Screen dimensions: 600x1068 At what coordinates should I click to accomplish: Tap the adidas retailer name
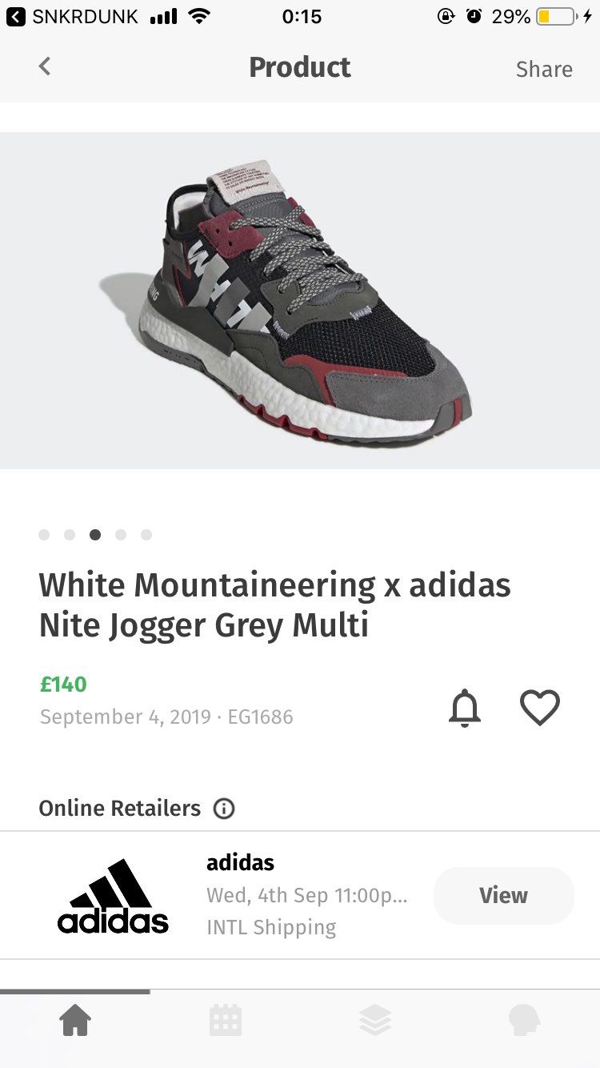click(x=240, y=862)
